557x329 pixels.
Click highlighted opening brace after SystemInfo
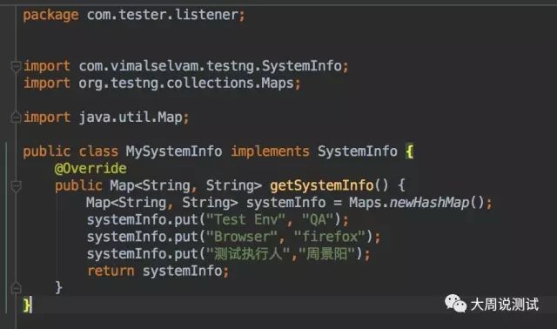click(410, 151)
